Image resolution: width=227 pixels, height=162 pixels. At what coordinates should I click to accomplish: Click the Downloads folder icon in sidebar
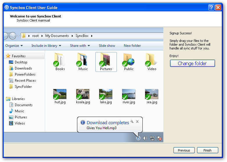pyautogui.click(x=11, y=68)
